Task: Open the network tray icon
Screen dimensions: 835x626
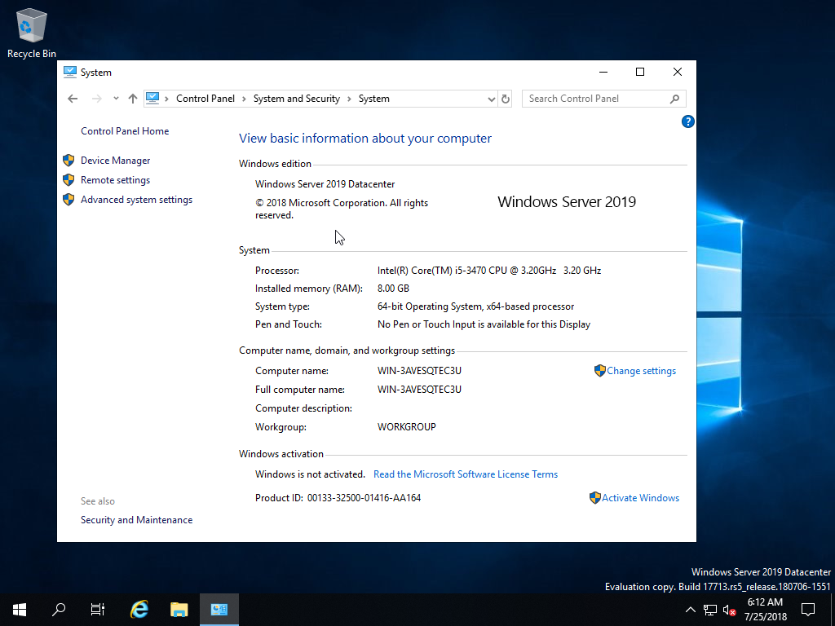Action: click(x=710, y=610)
